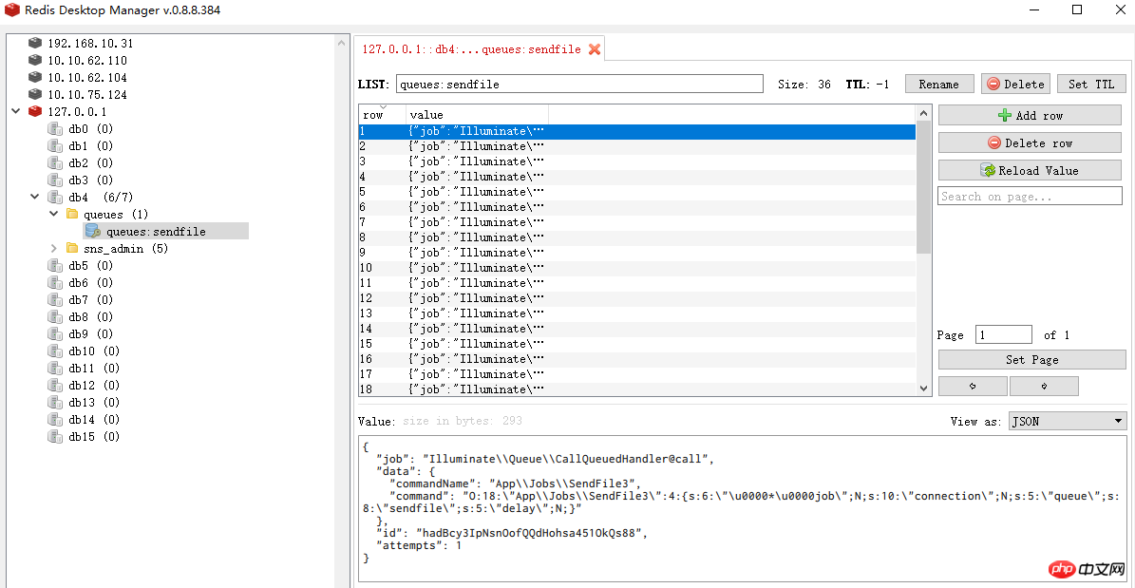
Task: Click the list table scroll down arrow
Action: point(923,389)
